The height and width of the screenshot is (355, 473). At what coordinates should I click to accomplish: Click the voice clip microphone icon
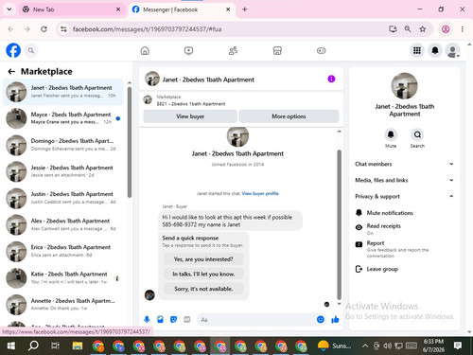pyautogui.click(x=147, y=320)
